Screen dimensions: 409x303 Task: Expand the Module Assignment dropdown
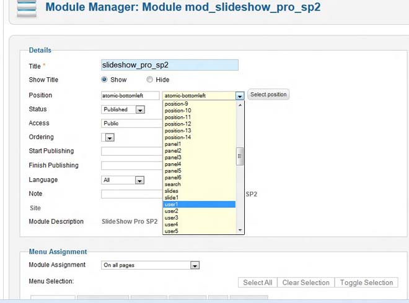(x=195, y=265)
